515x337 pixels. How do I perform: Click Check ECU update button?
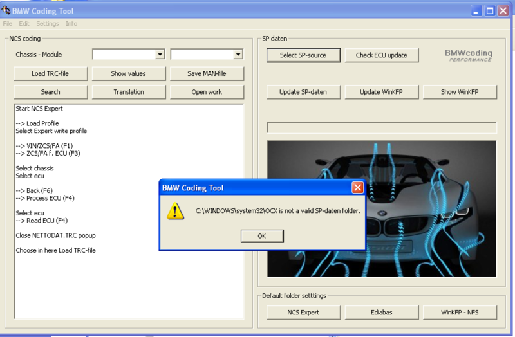point(382,55)
